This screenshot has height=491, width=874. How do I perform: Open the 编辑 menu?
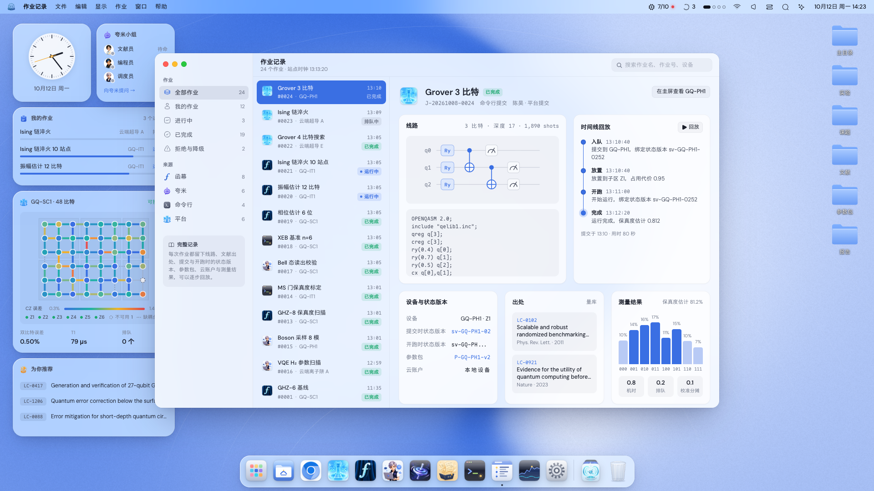click(x=81, y=7)
